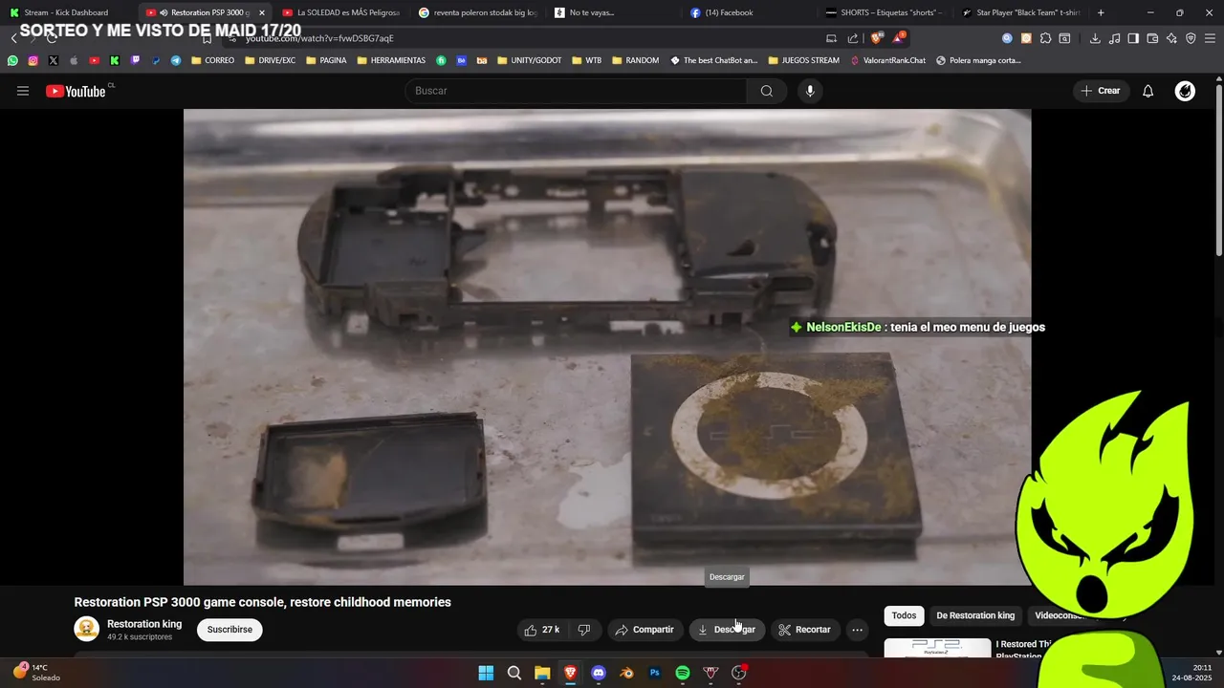Open Brave VPN shield icon in toolbar
This screenshot has width=1224, height=688.
(1191, 38)
